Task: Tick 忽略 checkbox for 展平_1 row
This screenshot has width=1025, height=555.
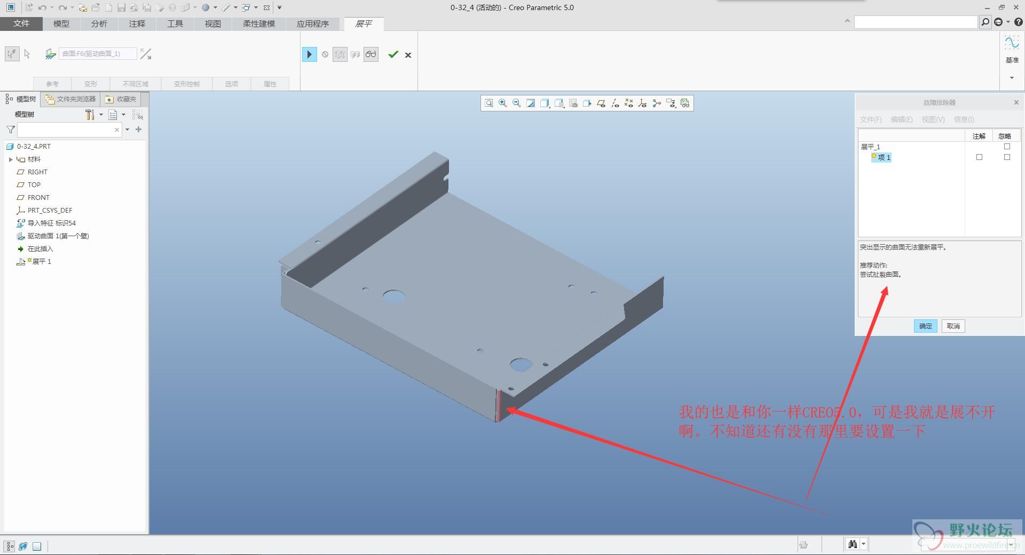Action: (1007, 147)
